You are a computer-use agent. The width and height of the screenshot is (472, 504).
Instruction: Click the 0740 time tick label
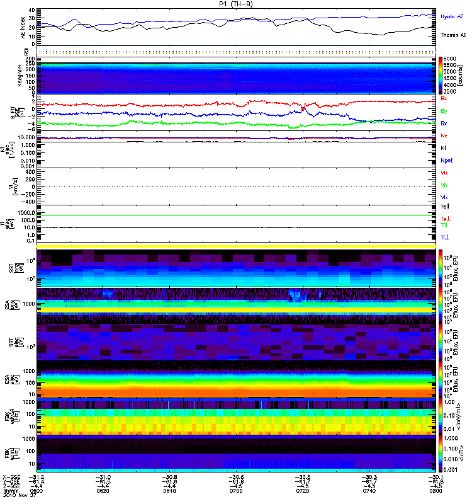click(x=369, y=491)
